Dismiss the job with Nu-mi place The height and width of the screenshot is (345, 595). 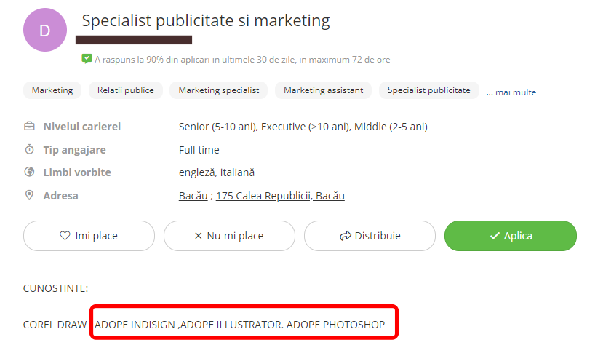[x=229, y=236]
